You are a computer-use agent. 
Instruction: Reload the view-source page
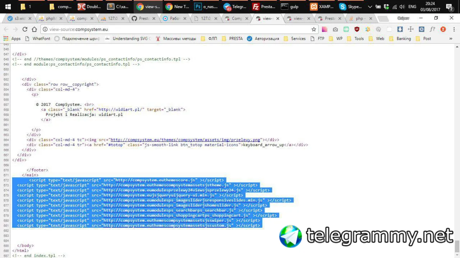[x=25, y=29]
